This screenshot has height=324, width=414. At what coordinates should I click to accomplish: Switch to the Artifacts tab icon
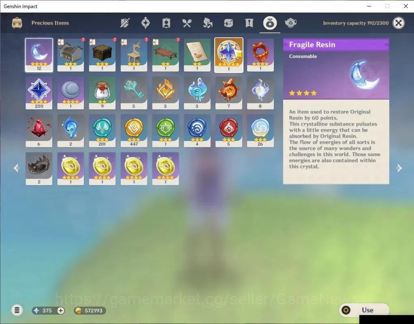[x=145, y=23]
